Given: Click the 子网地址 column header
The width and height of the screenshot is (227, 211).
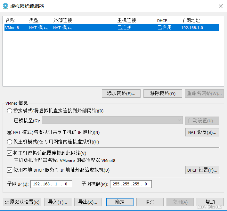Looking at the screenshot, I should [x=199, y=20].
